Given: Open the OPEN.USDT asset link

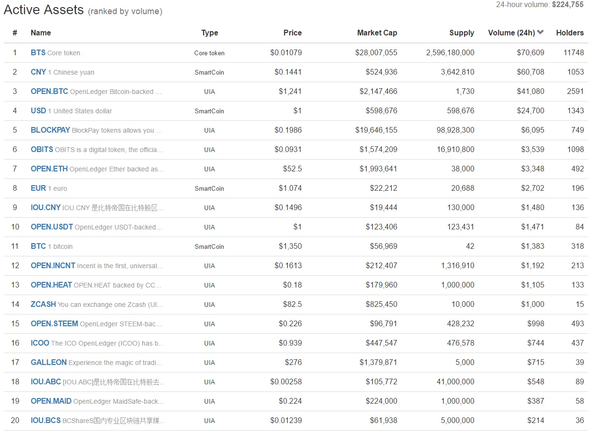Looking at the screenshot, I should [x=52, y=227].
